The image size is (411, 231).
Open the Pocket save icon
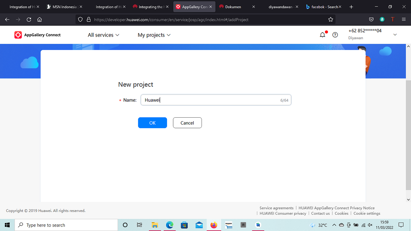[x=371, y=19]
